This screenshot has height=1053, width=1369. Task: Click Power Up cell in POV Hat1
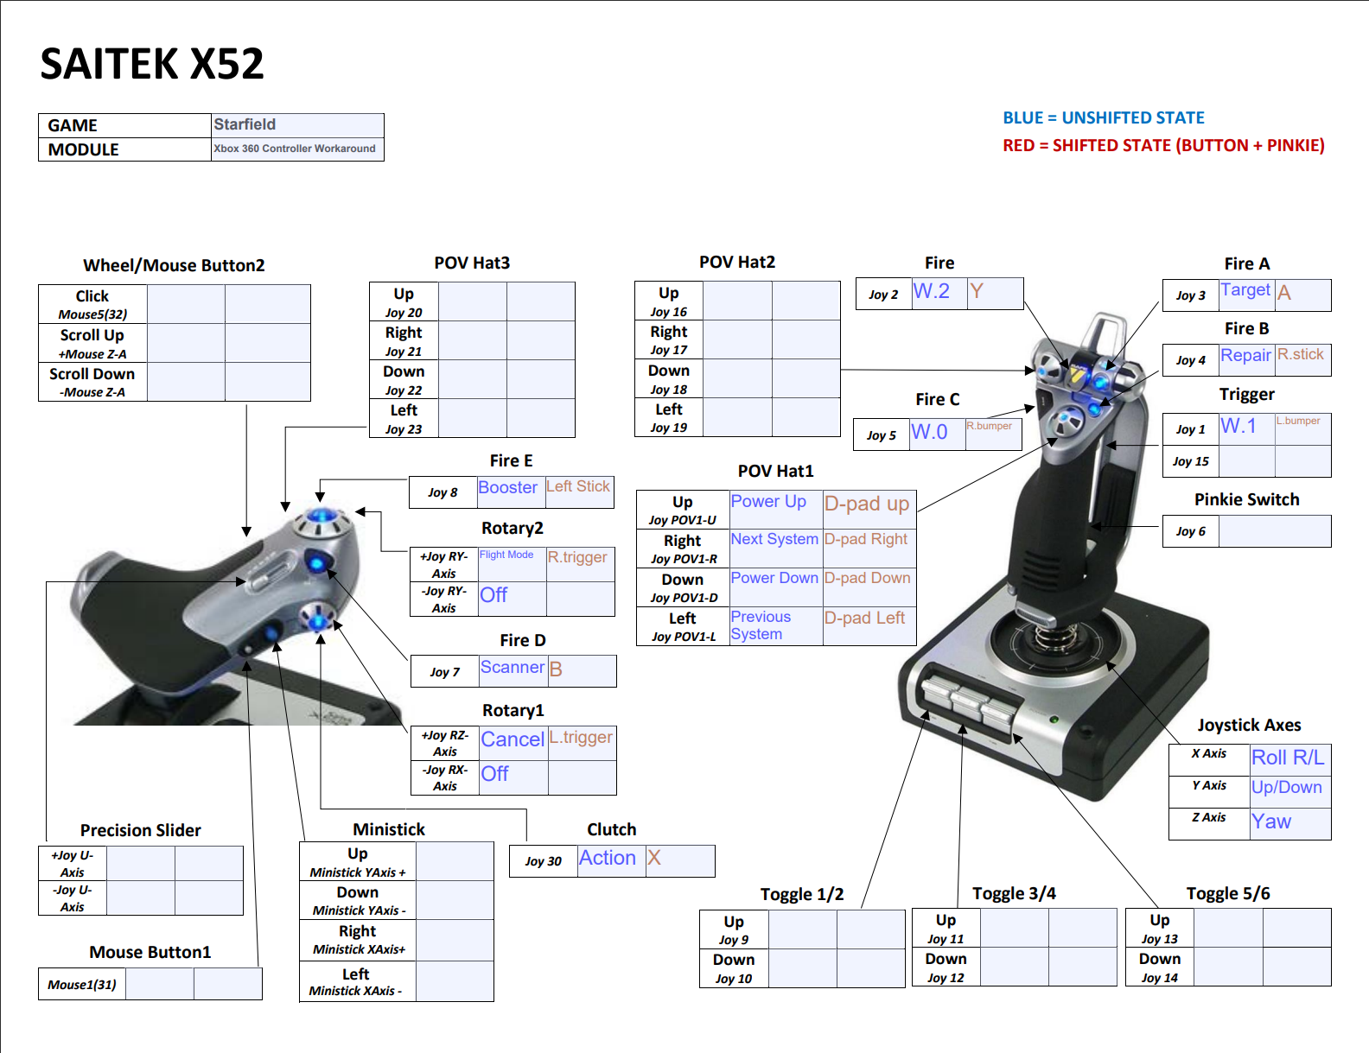click(x=776, y=510)
